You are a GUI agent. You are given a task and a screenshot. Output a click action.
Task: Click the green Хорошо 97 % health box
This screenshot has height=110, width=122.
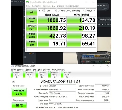click(19, 93)
